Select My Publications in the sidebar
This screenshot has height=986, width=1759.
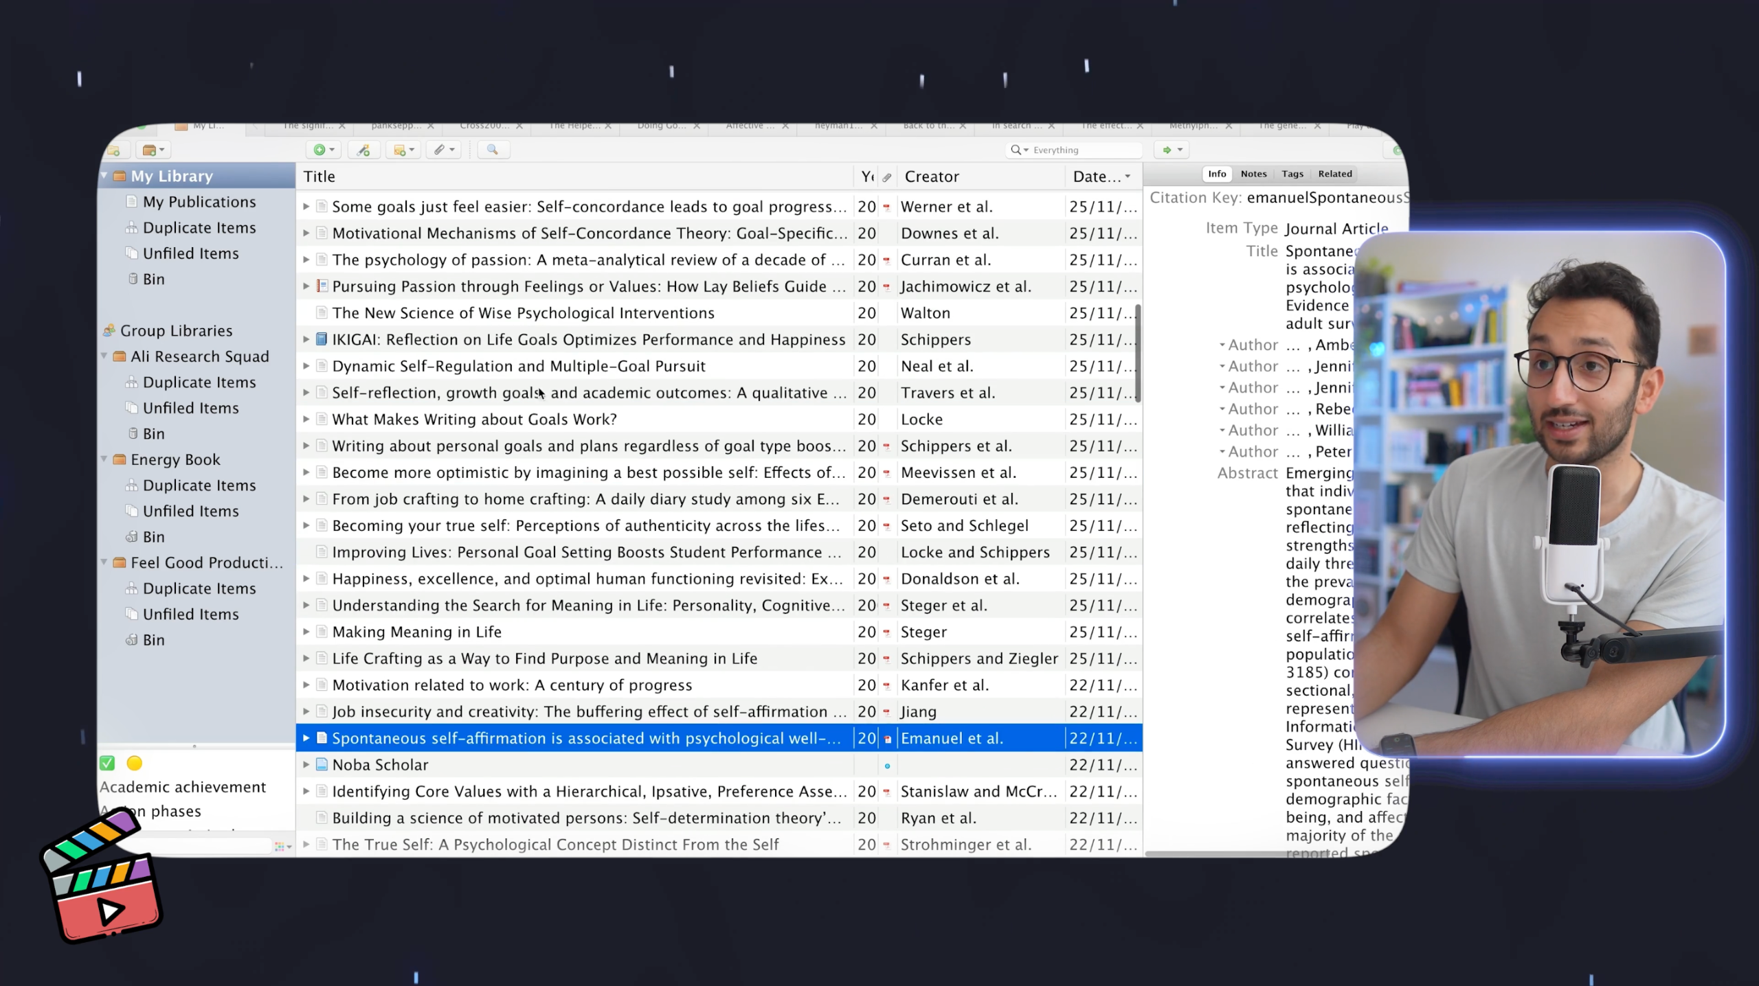point(199,202)
